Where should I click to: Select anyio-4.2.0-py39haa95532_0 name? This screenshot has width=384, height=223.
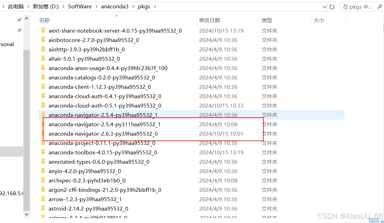[85, 171]
